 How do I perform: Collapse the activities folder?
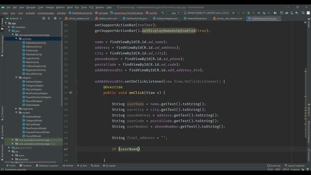(16, 39)
